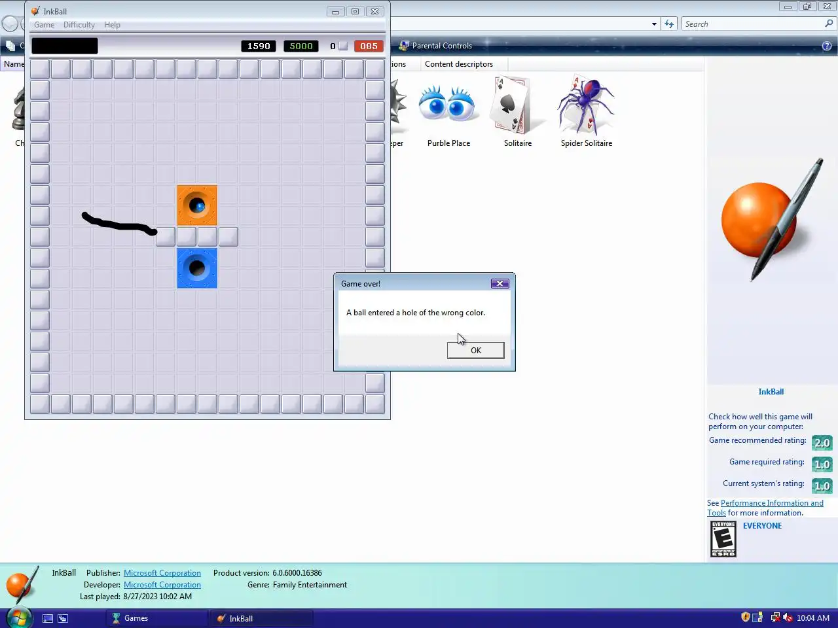Click the InkBall name in right pane
Screen dimensions: 838x628
coord(771,392)
